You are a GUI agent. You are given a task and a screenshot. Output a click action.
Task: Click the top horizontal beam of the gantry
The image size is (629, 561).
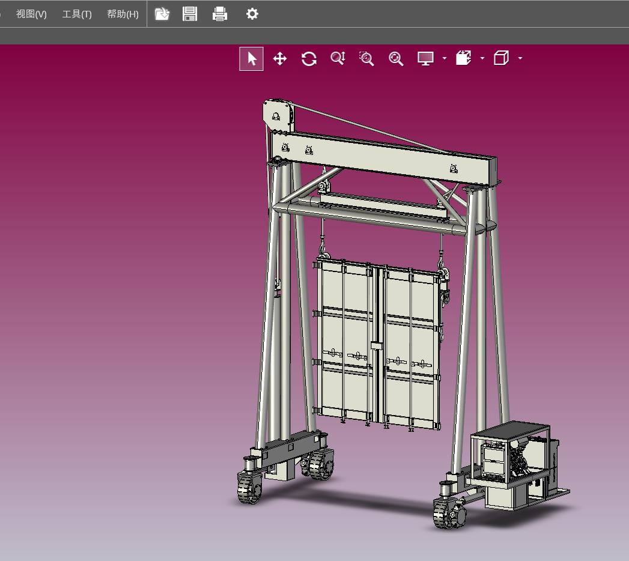(x=383, y=157)
